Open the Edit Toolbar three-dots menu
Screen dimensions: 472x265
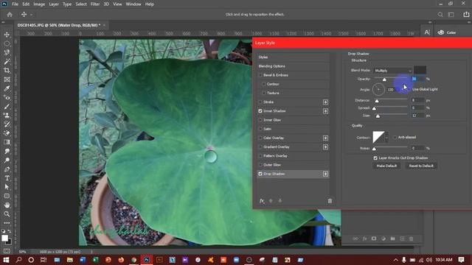tap(7, 223)
